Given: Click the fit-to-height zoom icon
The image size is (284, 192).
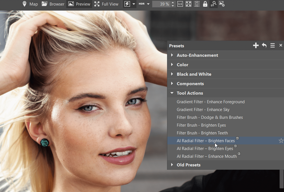Looking at the screenshot, I should click(197, 4).
